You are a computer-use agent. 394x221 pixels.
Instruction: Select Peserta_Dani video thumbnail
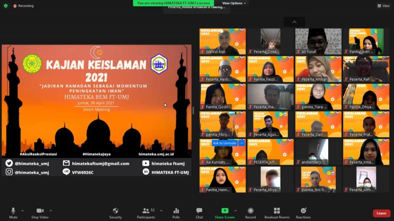click(x=318, y=124)
